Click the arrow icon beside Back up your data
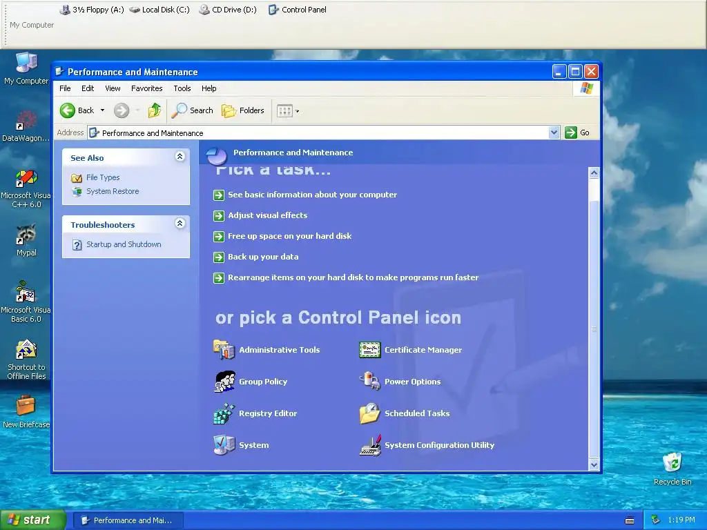The image size is (707, 530). [219, 257]
